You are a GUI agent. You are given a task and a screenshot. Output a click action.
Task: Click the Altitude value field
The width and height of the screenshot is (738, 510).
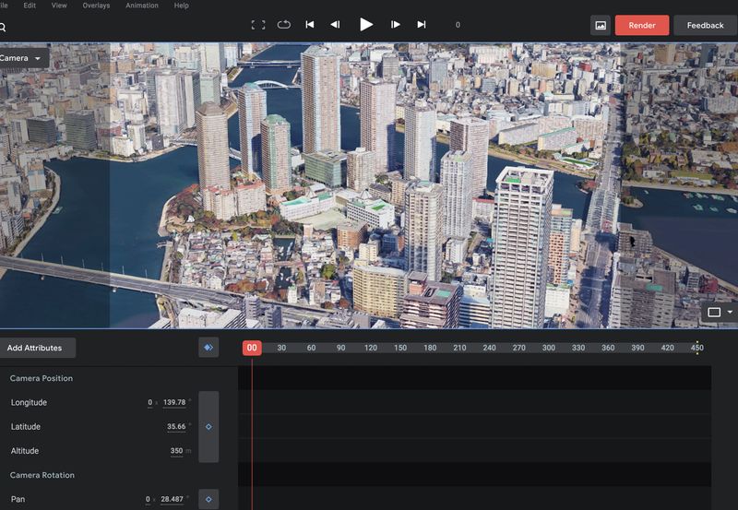[176, 451]
